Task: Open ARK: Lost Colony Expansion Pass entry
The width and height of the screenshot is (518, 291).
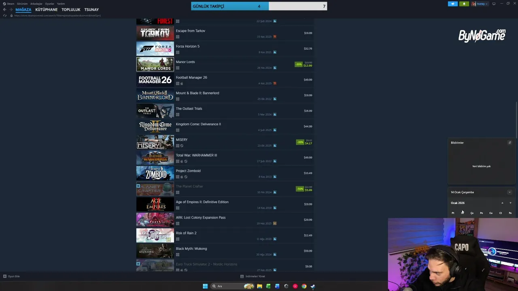Action: [225, 220]
